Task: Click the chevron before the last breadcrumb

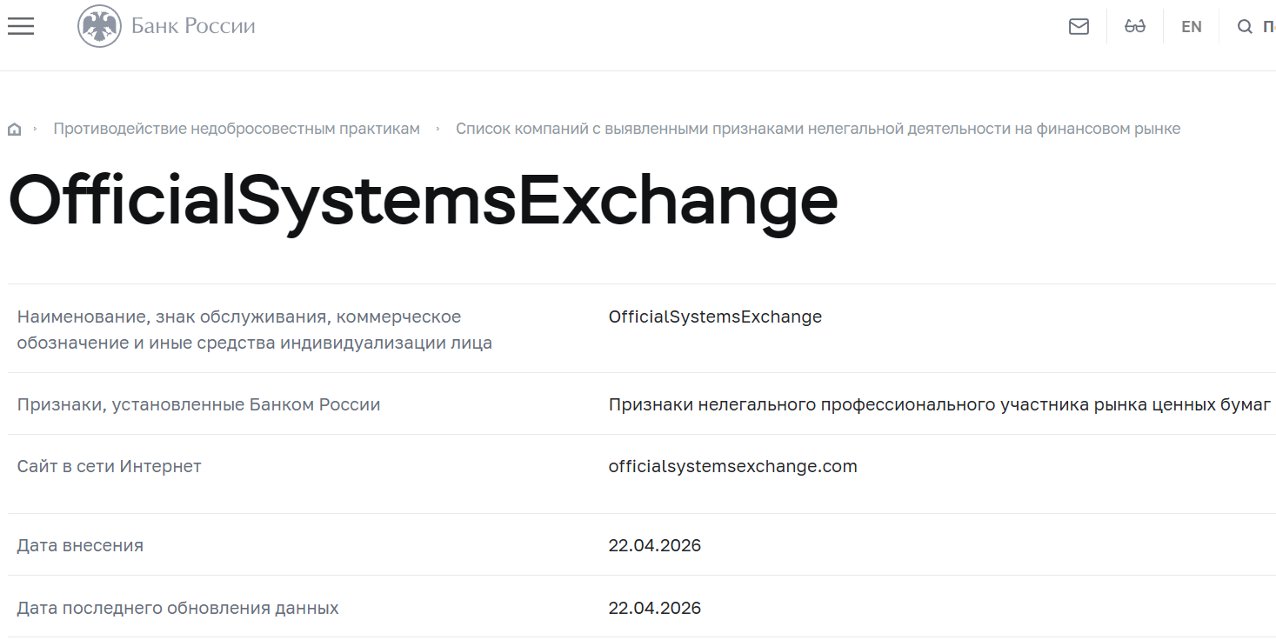Action: [439, 128]
